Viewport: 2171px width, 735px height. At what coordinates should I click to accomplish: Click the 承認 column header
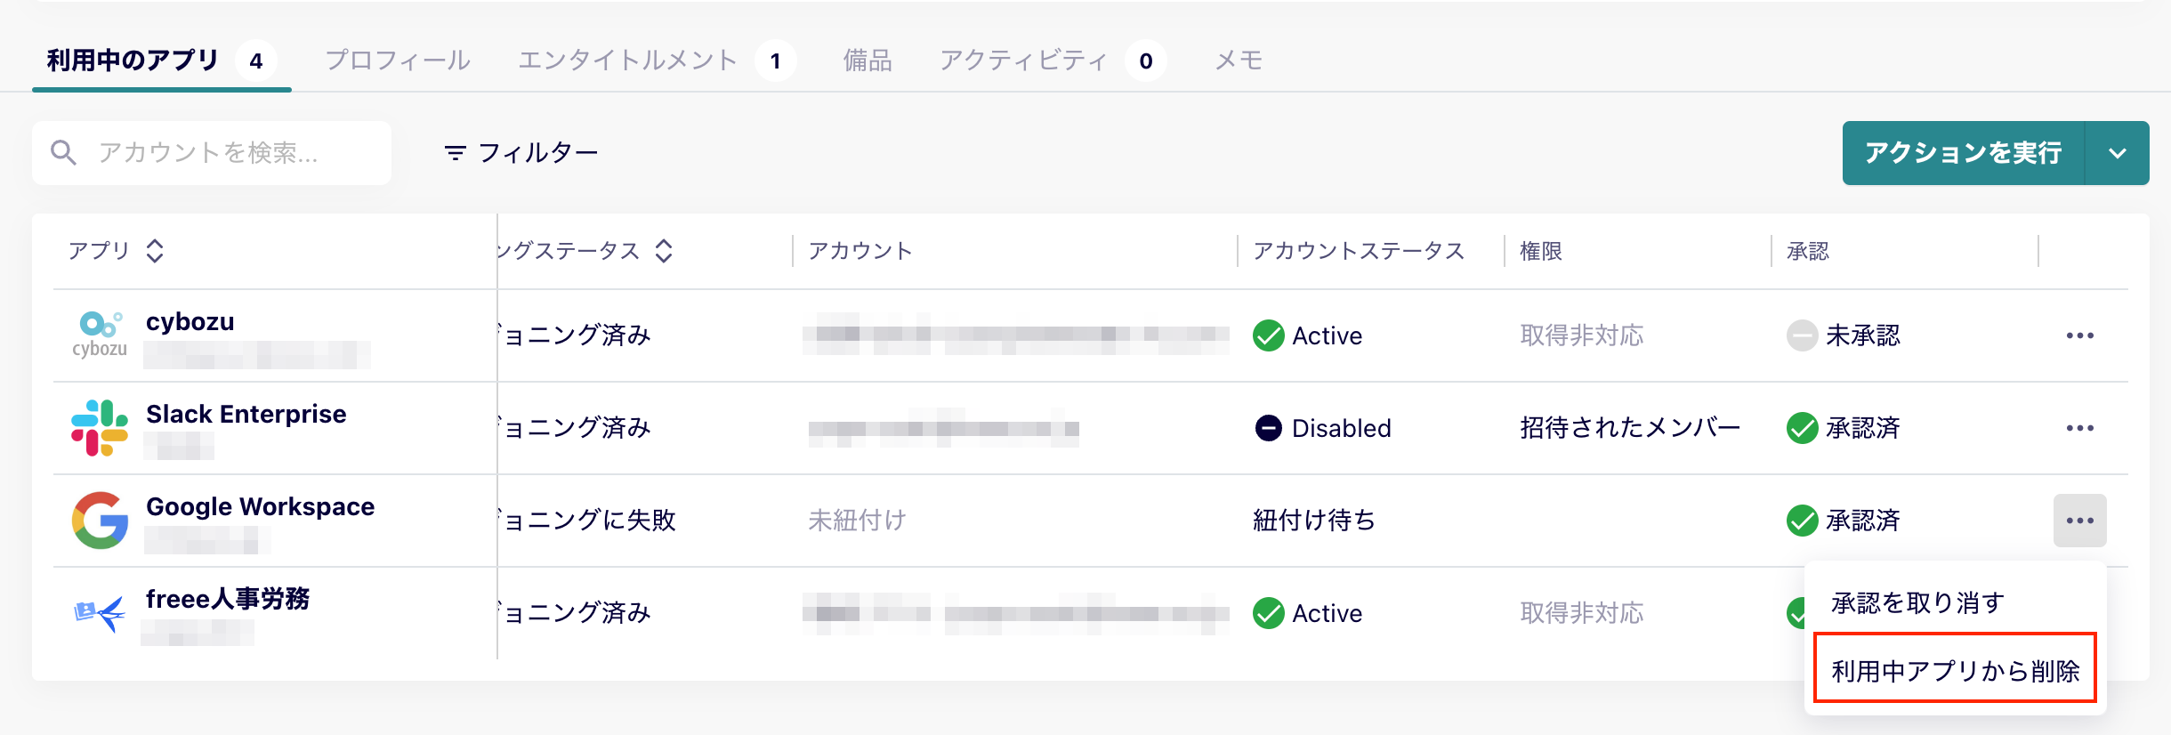(1808, 251)
